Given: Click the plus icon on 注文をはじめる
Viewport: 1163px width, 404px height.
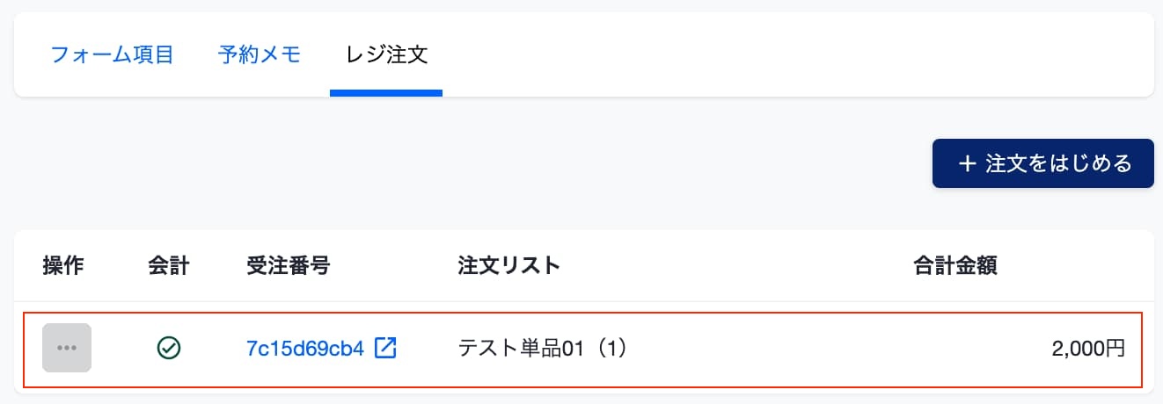Looking at the screenshot, I should [x=968, y=164].
